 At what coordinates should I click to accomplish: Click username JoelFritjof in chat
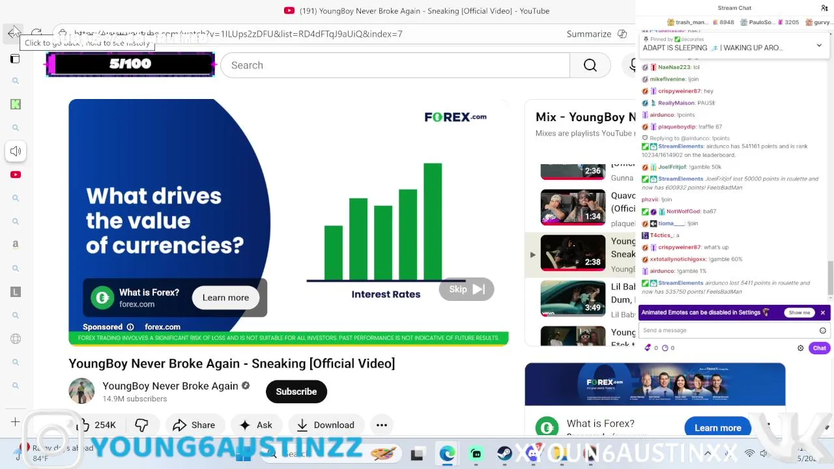click(674, 167)
